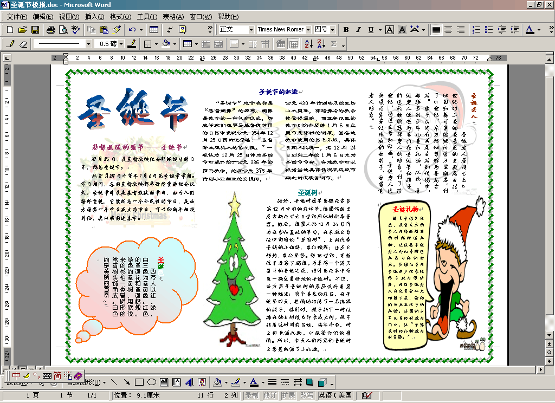555x403 pixels.
Task: Open Print Preview from the toolbar
Action: (x=63, y=29)
